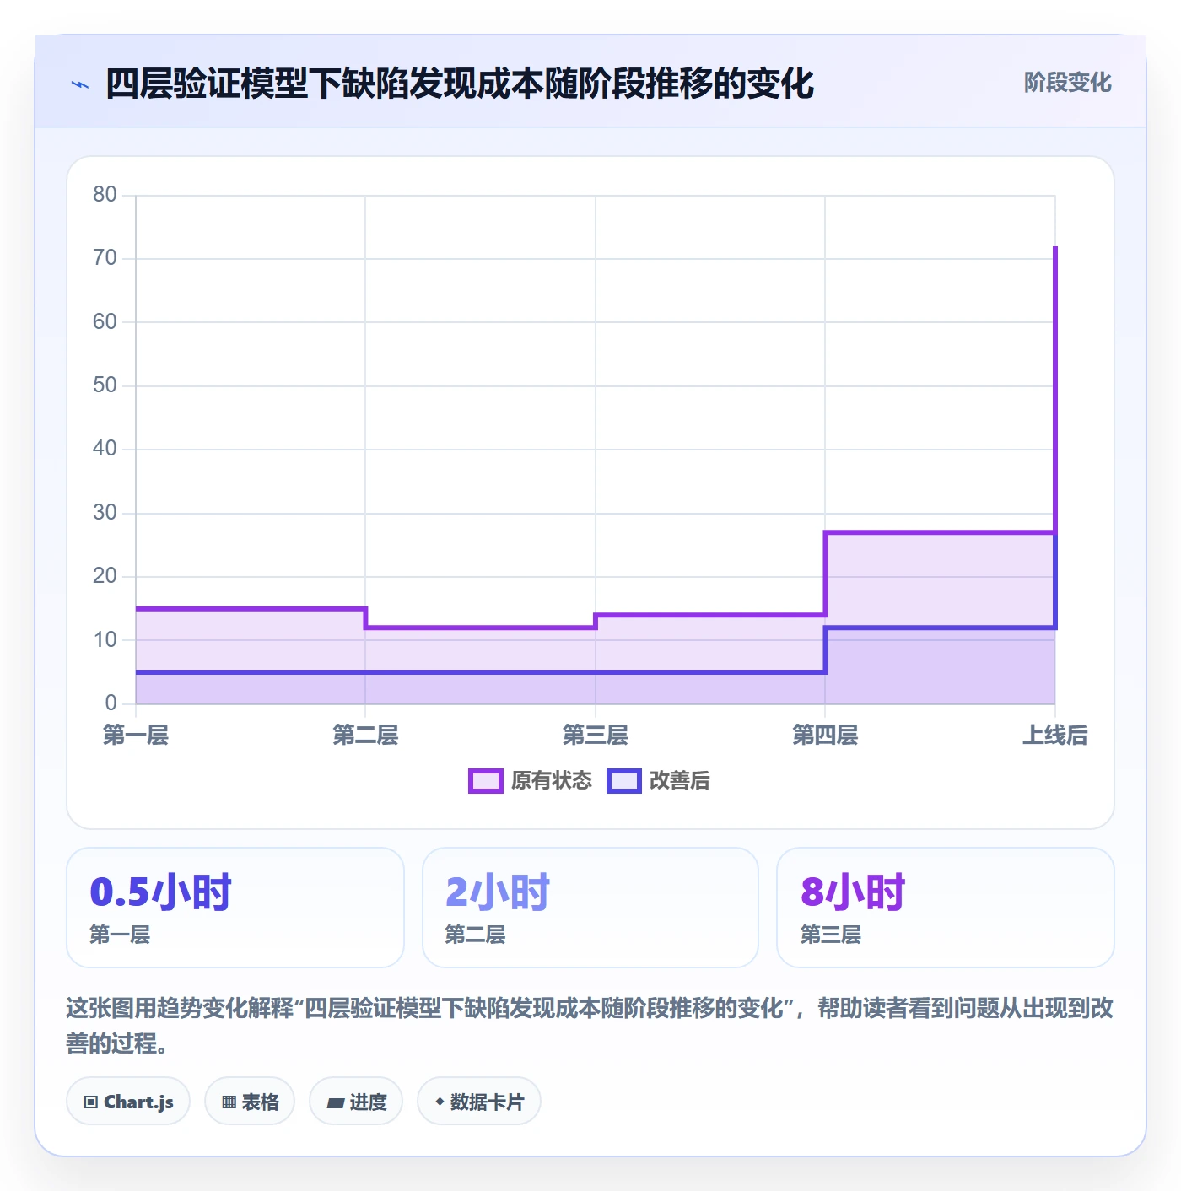The width and height of the screenshot is (1181, 1191).
Task: Click the lightning icon beside the title
Action: (80, 84)
